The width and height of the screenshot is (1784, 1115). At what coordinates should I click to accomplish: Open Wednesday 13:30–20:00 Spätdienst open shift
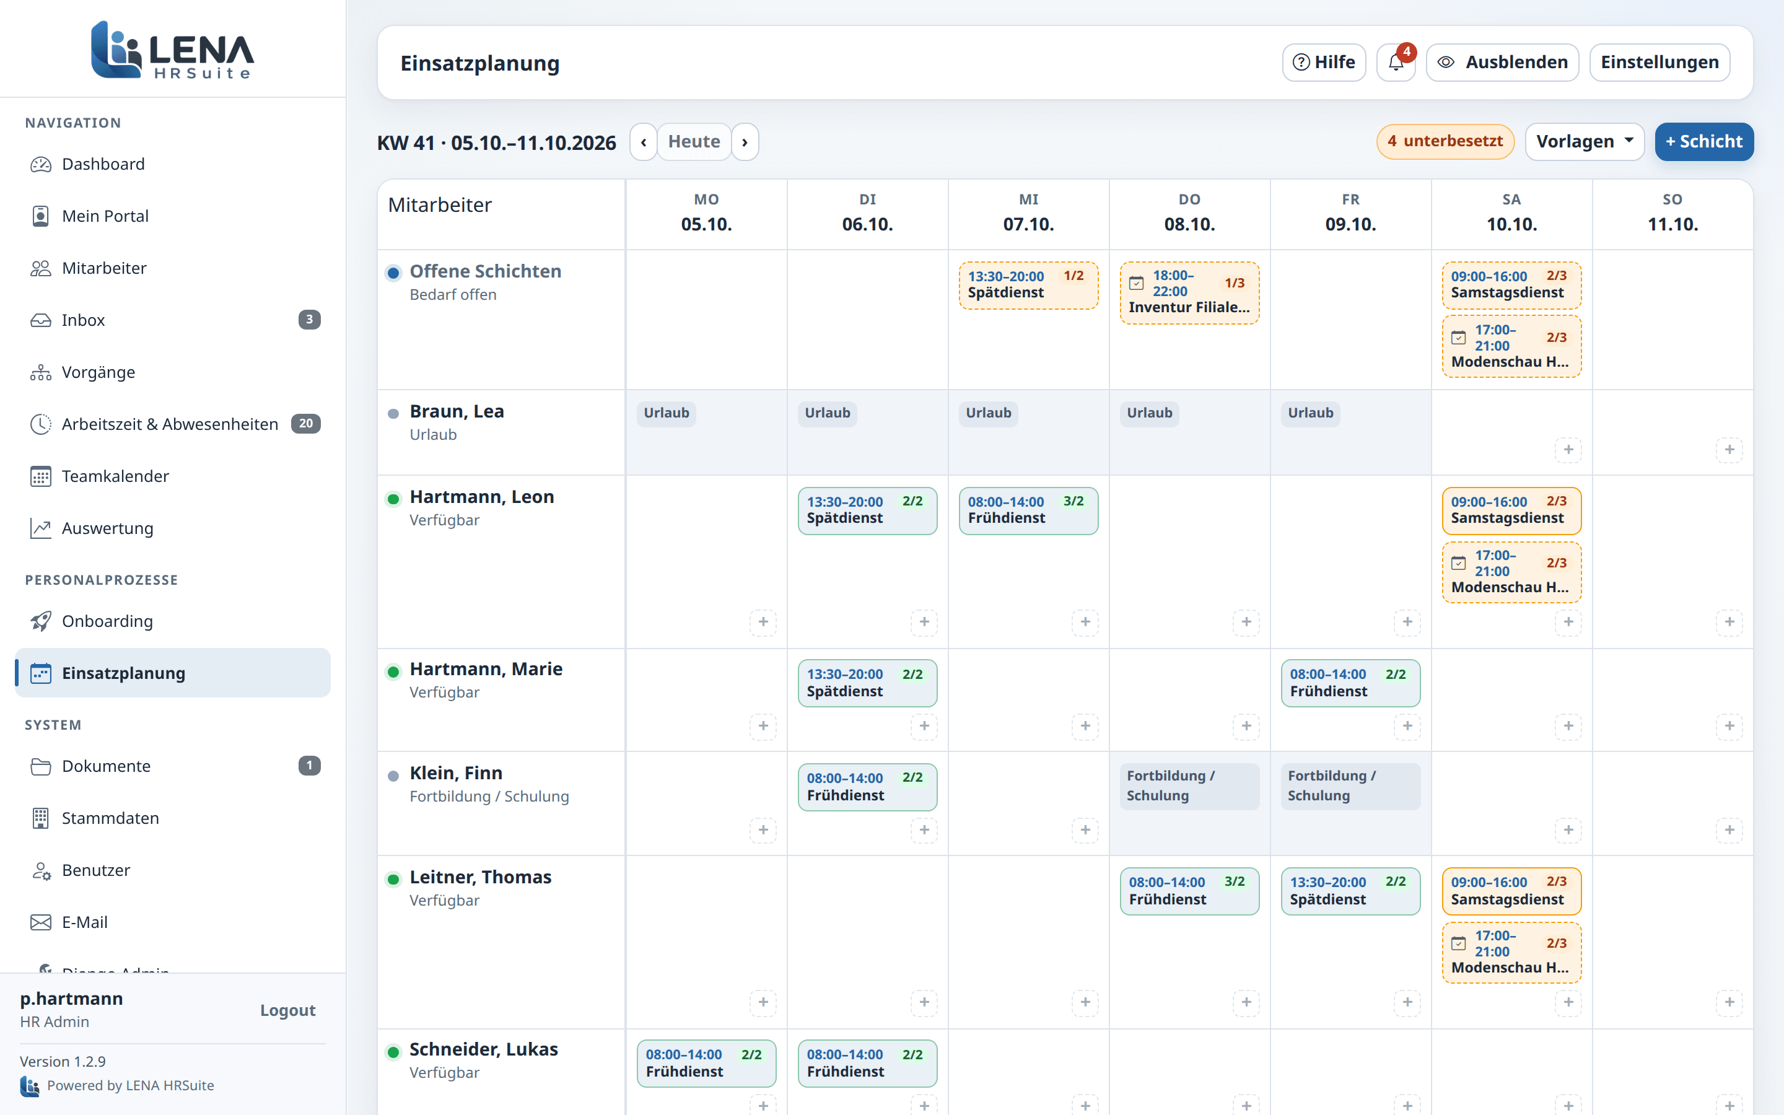point(1028,285)
